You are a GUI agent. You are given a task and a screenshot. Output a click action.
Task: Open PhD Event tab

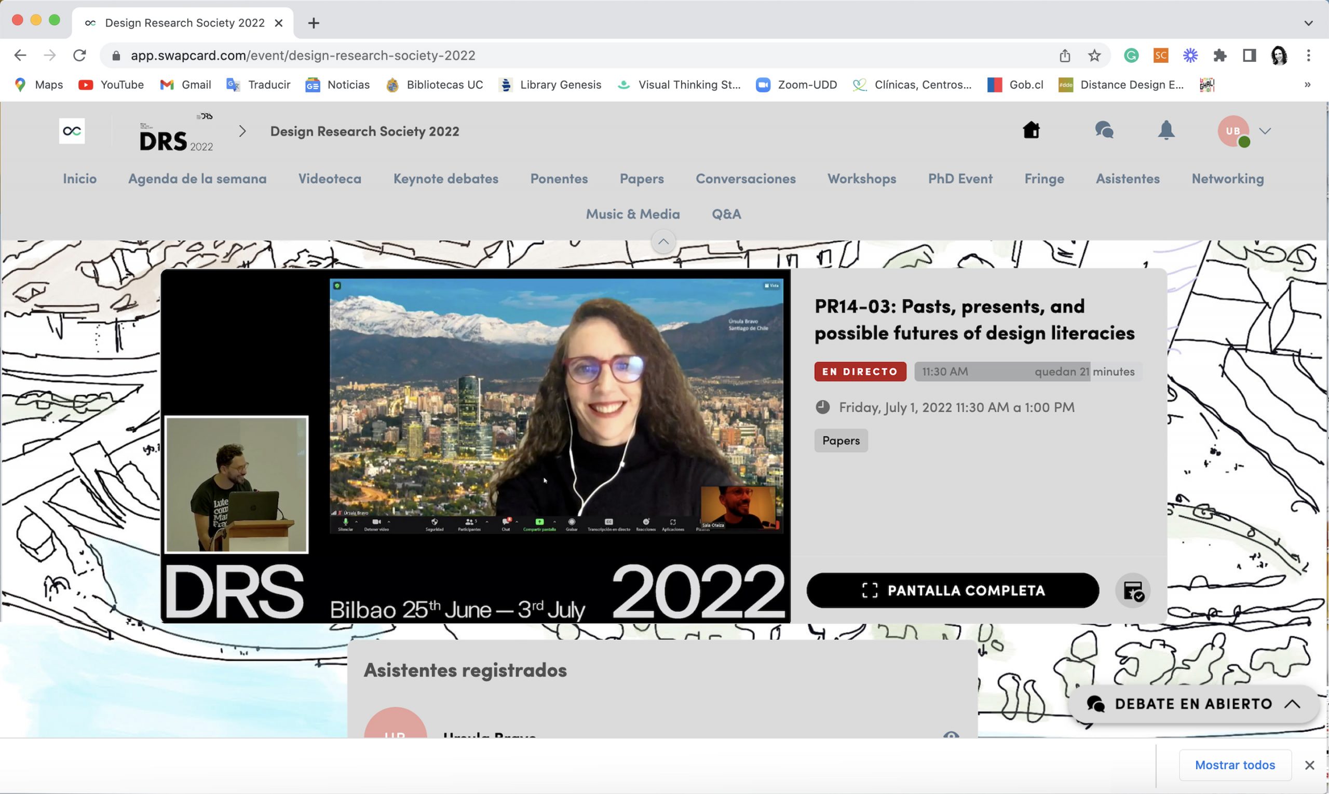coord(960,179)
